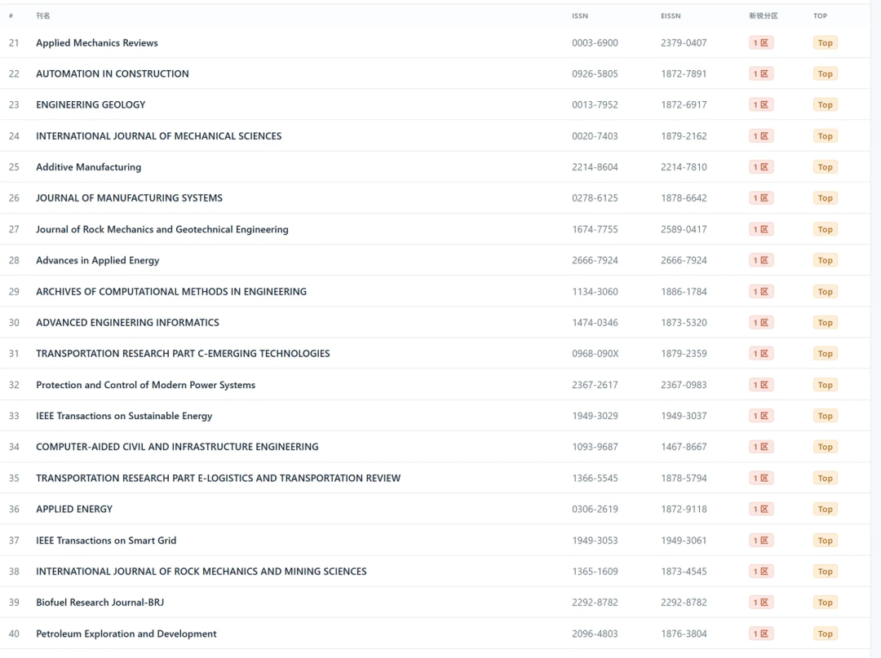Click ISSN 0926-5805 cell
The height and width of the screenshot is (658, 881).
[x=595, y=73]
